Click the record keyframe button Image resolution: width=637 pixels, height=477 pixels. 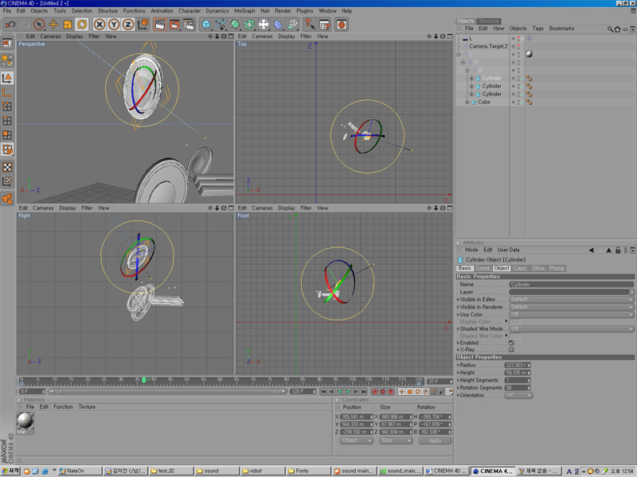click(374, 392)
